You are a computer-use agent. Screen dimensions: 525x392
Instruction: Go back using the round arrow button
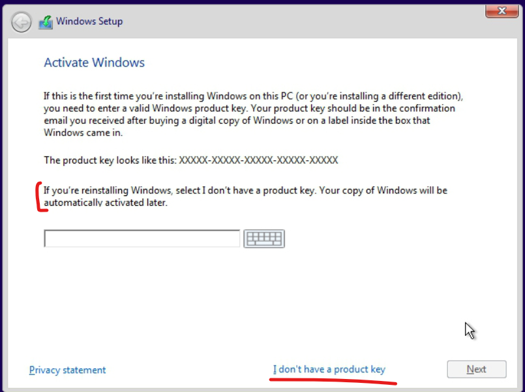22,22
